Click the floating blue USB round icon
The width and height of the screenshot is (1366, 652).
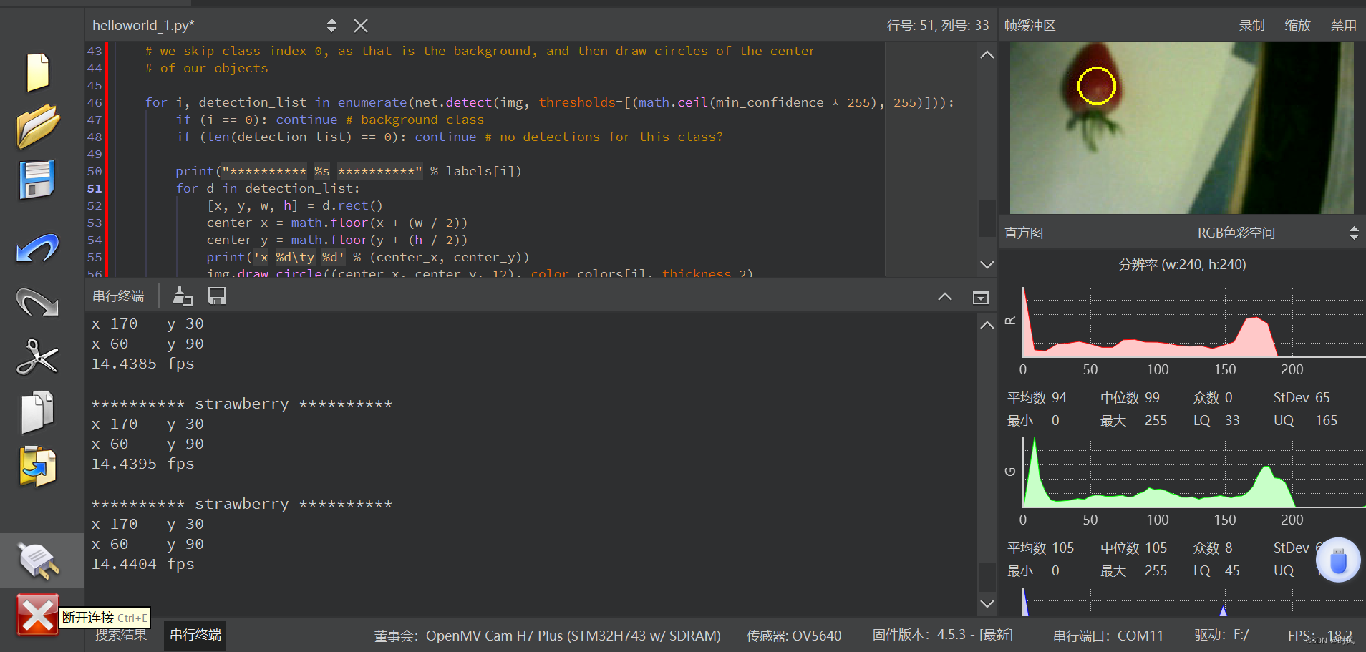[x=1338, y=560]
